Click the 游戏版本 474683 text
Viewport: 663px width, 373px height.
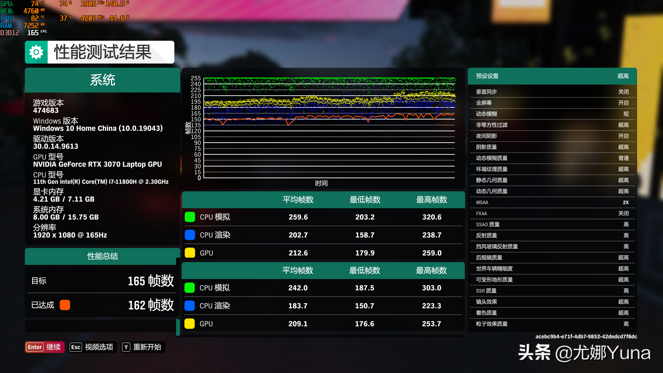pos(48,107)
